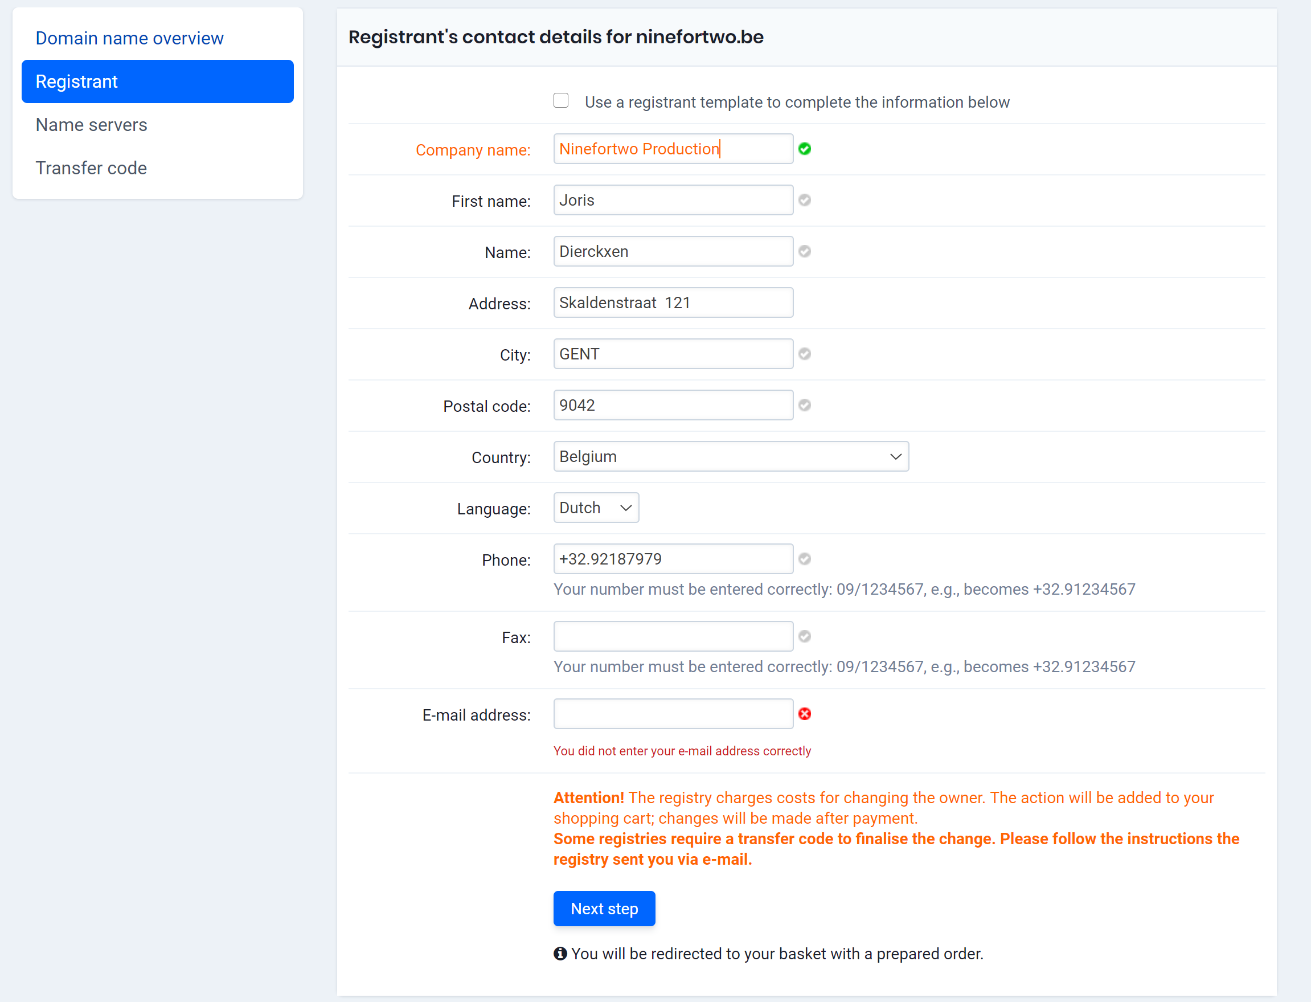Screen dimensions: 1311x1002
Task: Click the checkmark icon beside Postal code
Action: [x=805, y=405]
